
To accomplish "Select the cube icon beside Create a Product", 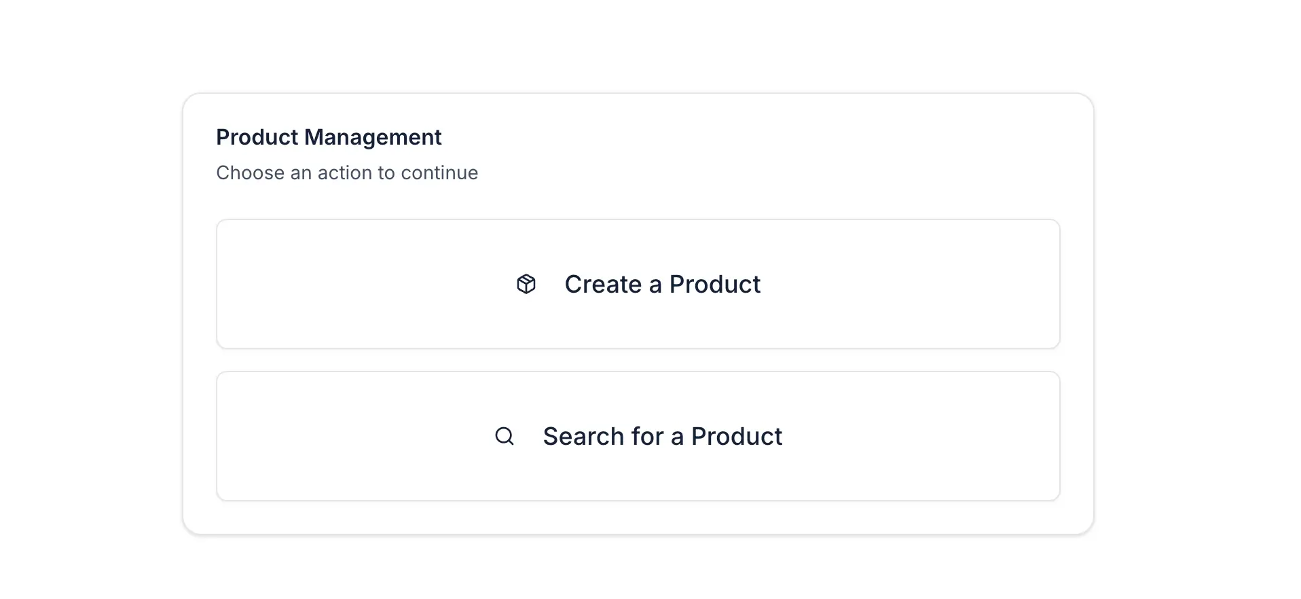I will [x=526, y=284].
